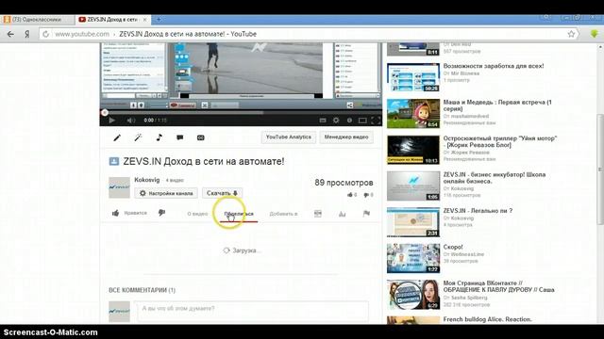Screen dimensions: 604x339
Task: Play the video
Action: point(111,121)
